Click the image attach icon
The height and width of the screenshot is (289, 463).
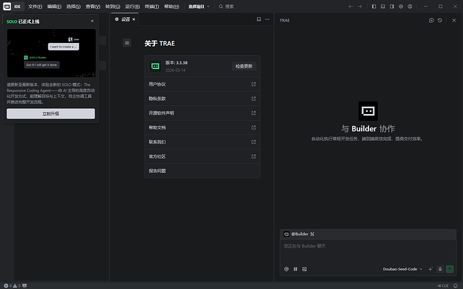[x=305, y=269]
